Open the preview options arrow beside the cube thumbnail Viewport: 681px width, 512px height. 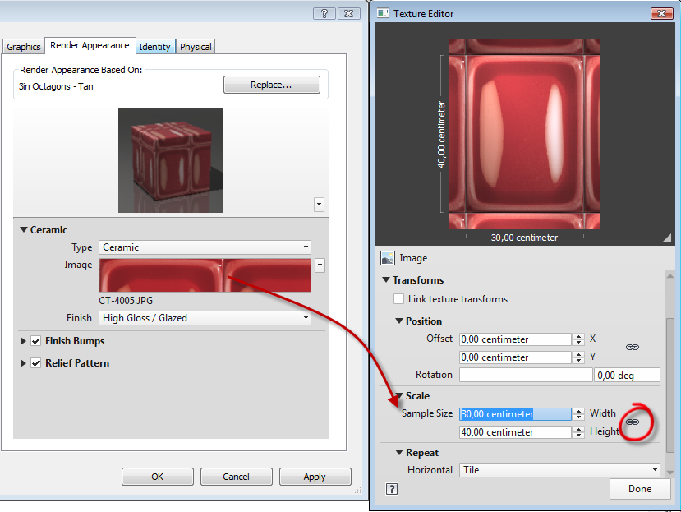pyautogui.click(x=319, y=205)
